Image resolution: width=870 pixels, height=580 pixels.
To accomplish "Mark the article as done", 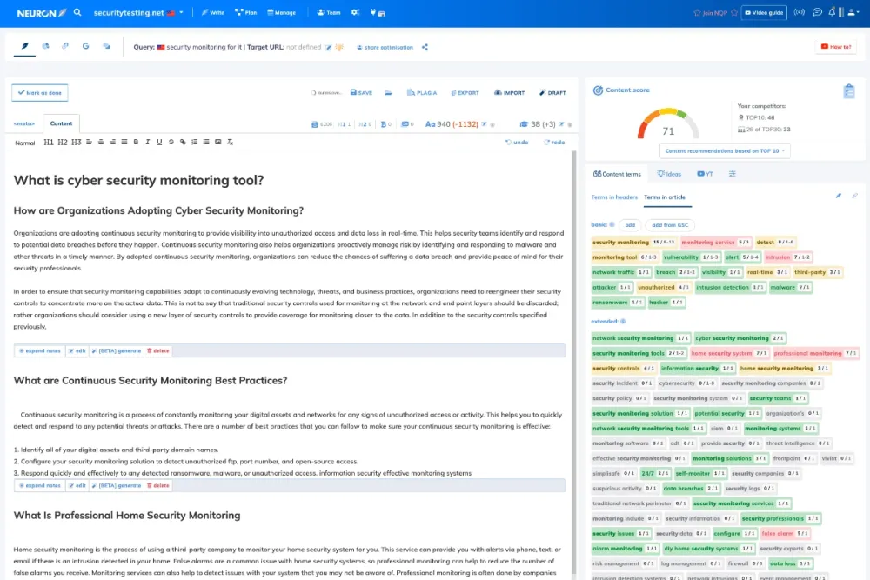I will tap(40, 92).
